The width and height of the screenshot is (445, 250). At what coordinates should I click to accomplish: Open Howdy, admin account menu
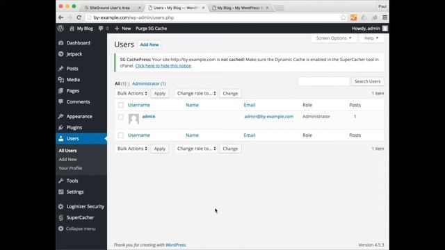(x=369, y=28)
